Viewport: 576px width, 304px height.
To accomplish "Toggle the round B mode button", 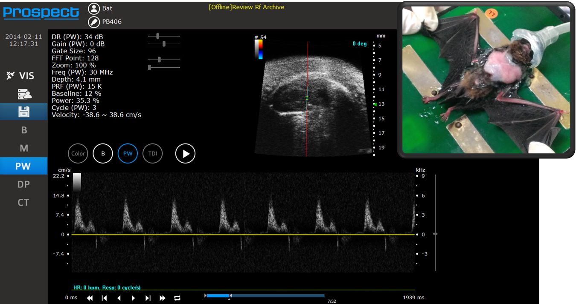I will click(103, 154).
